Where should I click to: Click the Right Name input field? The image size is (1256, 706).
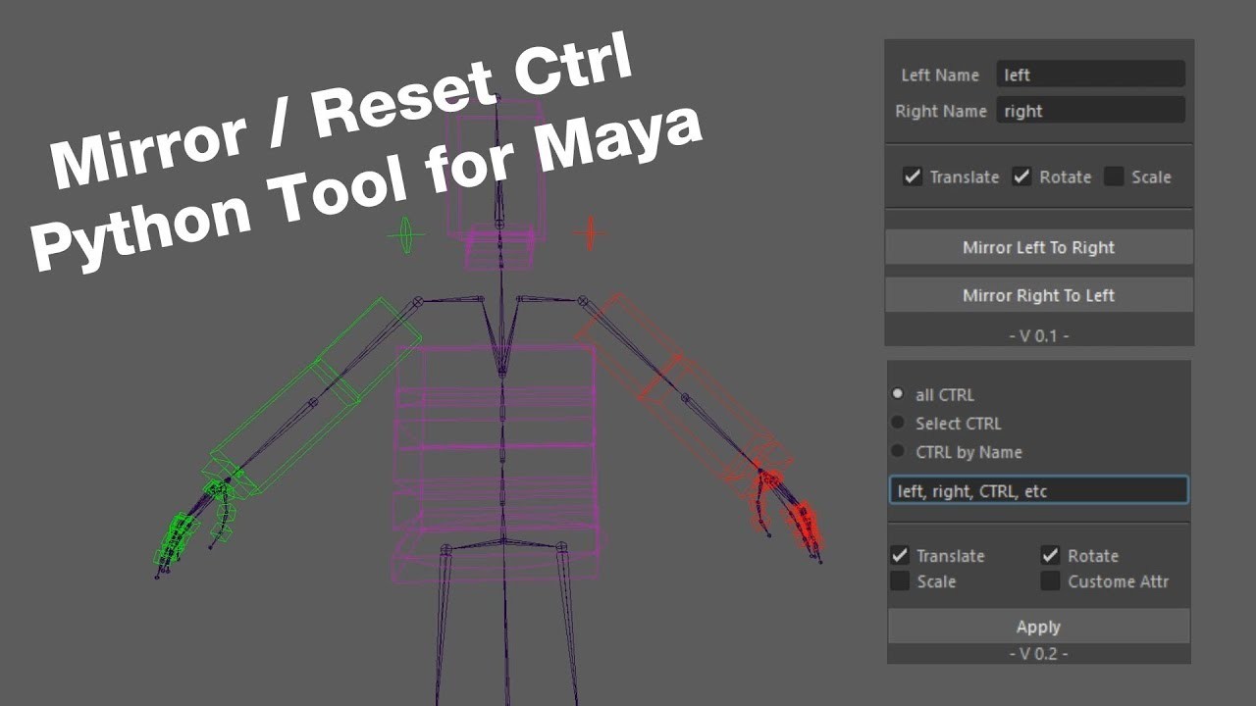pos(1090,111)
